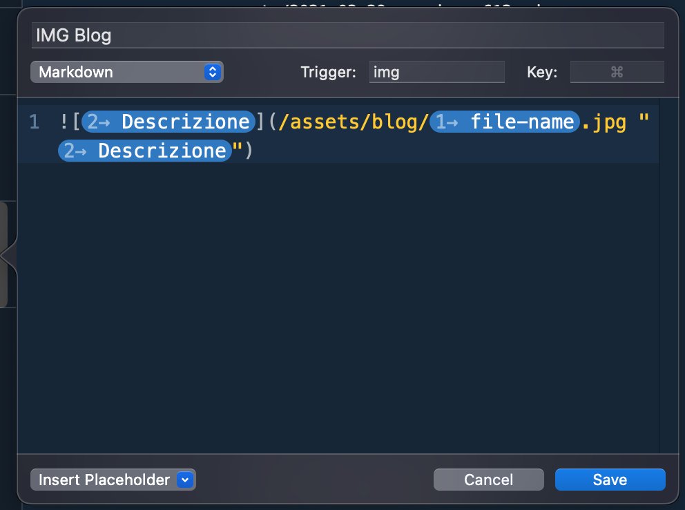This screenshot has height=510, width=685.
Task: Click the Key shortcut recorder field
Action: (x=617, y=72)
